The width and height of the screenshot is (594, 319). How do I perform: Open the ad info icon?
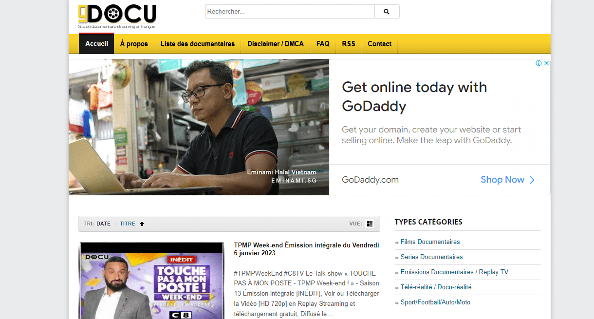tap(539, 63)
